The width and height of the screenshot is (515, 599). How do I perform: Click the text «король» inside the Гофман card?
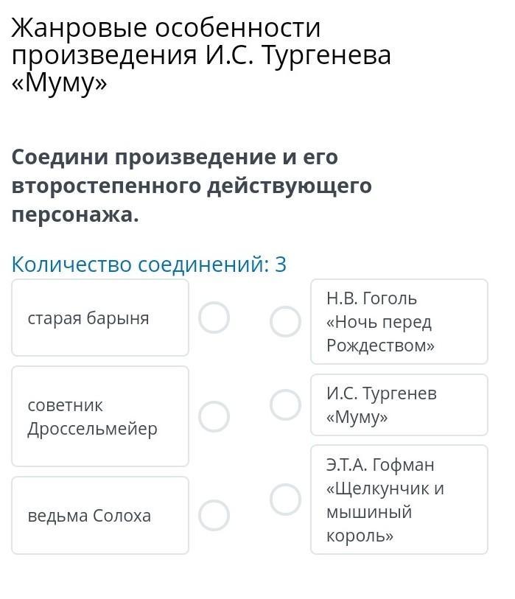tap(360, 536)
